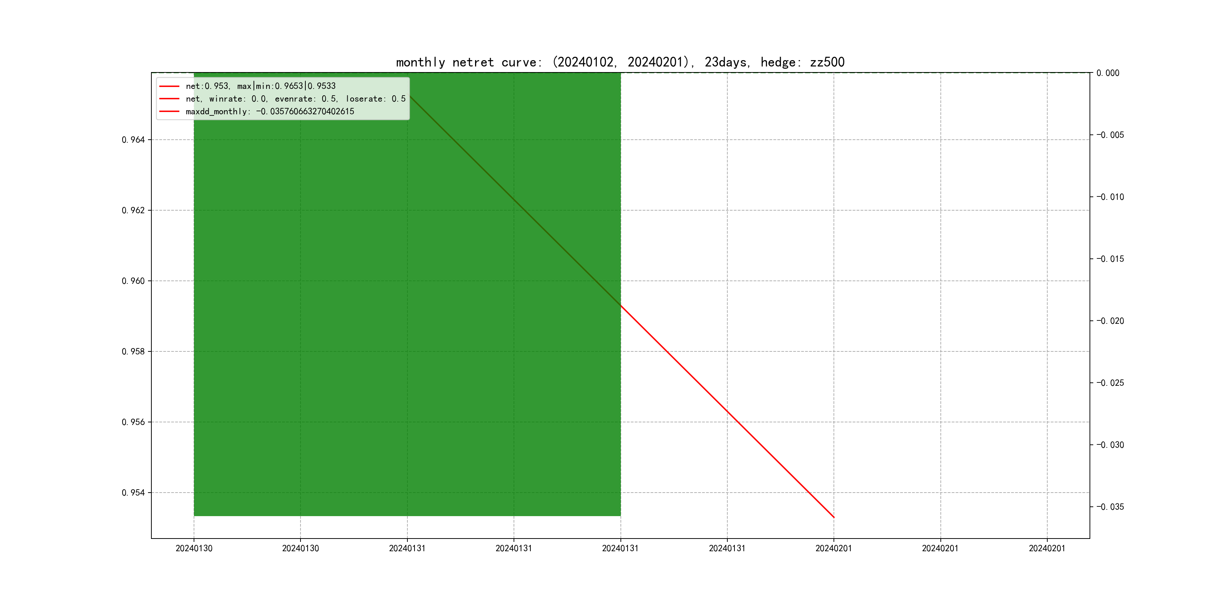Click left y-axis tick label 0.956
This screenshot has width=1211, height=605.
[133, 422]
